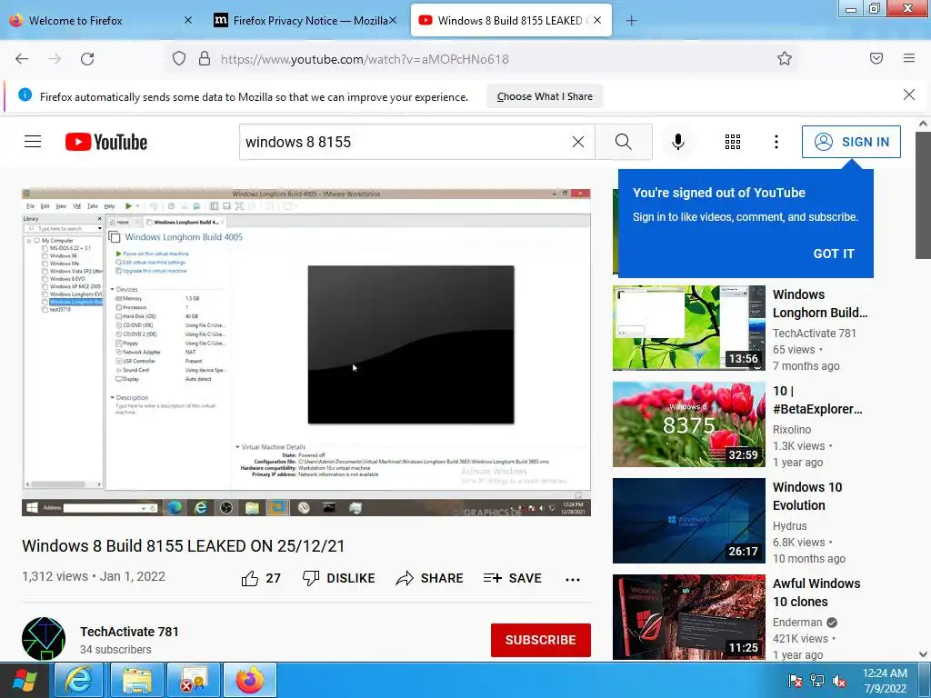Click Choose What I Share
This screenshot has width=931, height=698.
pyautogui.click(x=545, y=96)
